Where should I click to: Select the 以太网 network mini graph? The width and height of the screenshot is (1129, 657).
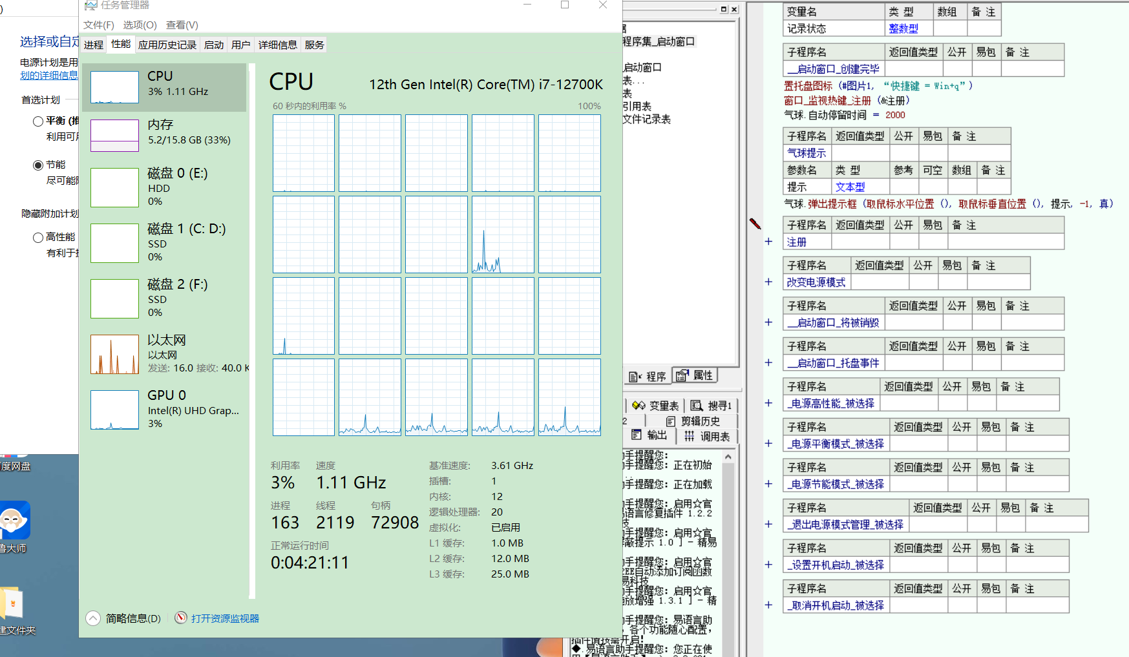coord(114,354)
